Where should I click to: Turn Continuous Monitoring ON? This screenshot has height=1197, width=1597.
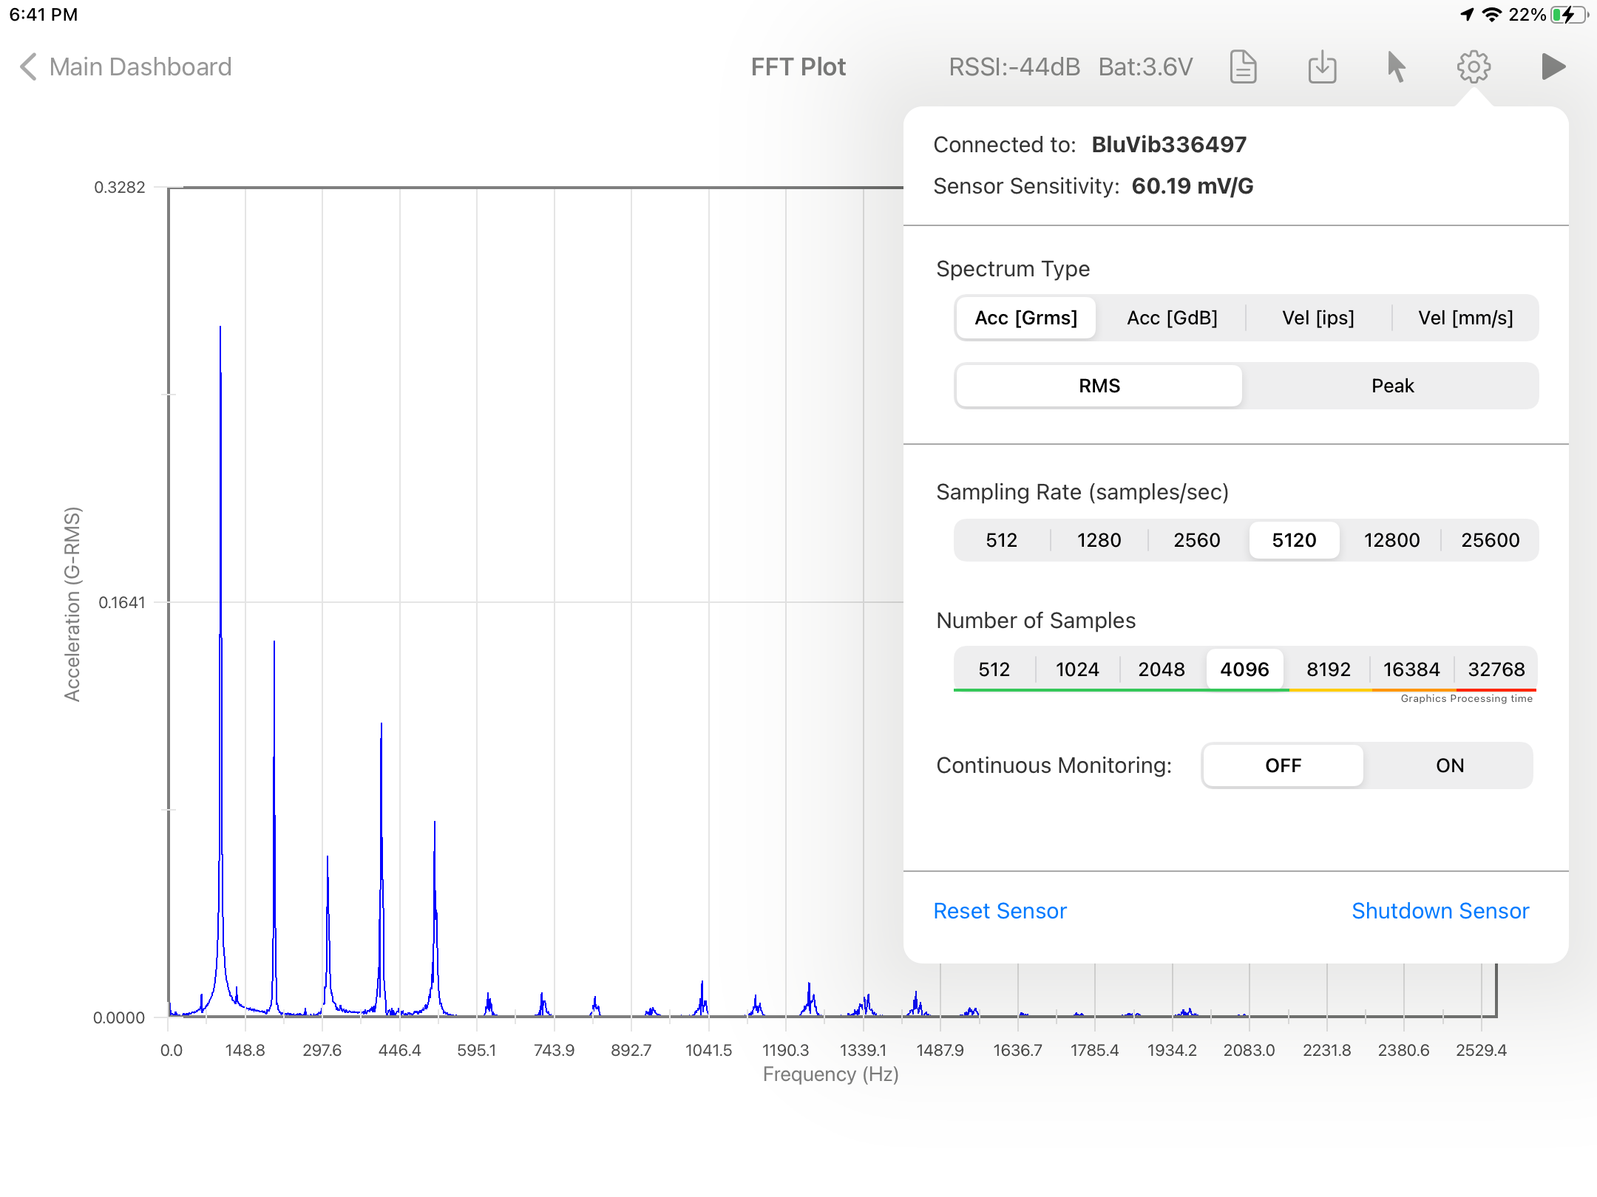tap(1449, 765)
